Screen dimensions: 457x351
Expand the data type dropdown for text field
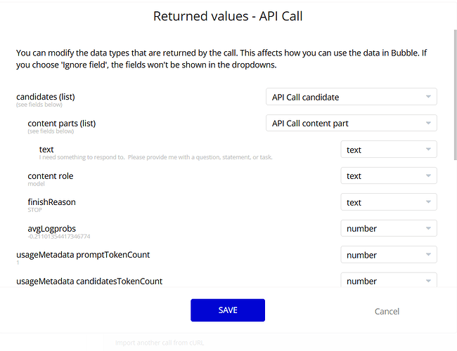pos(388,150)
